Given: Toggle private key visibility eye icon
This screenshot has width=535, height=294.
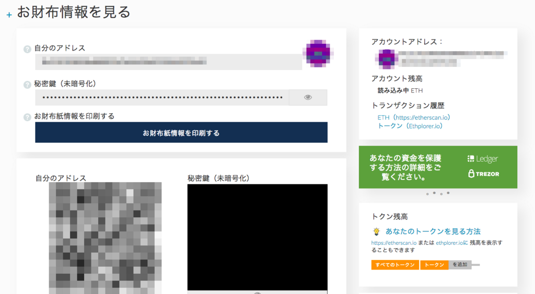Looking at the screenshot, I should 308,97.
